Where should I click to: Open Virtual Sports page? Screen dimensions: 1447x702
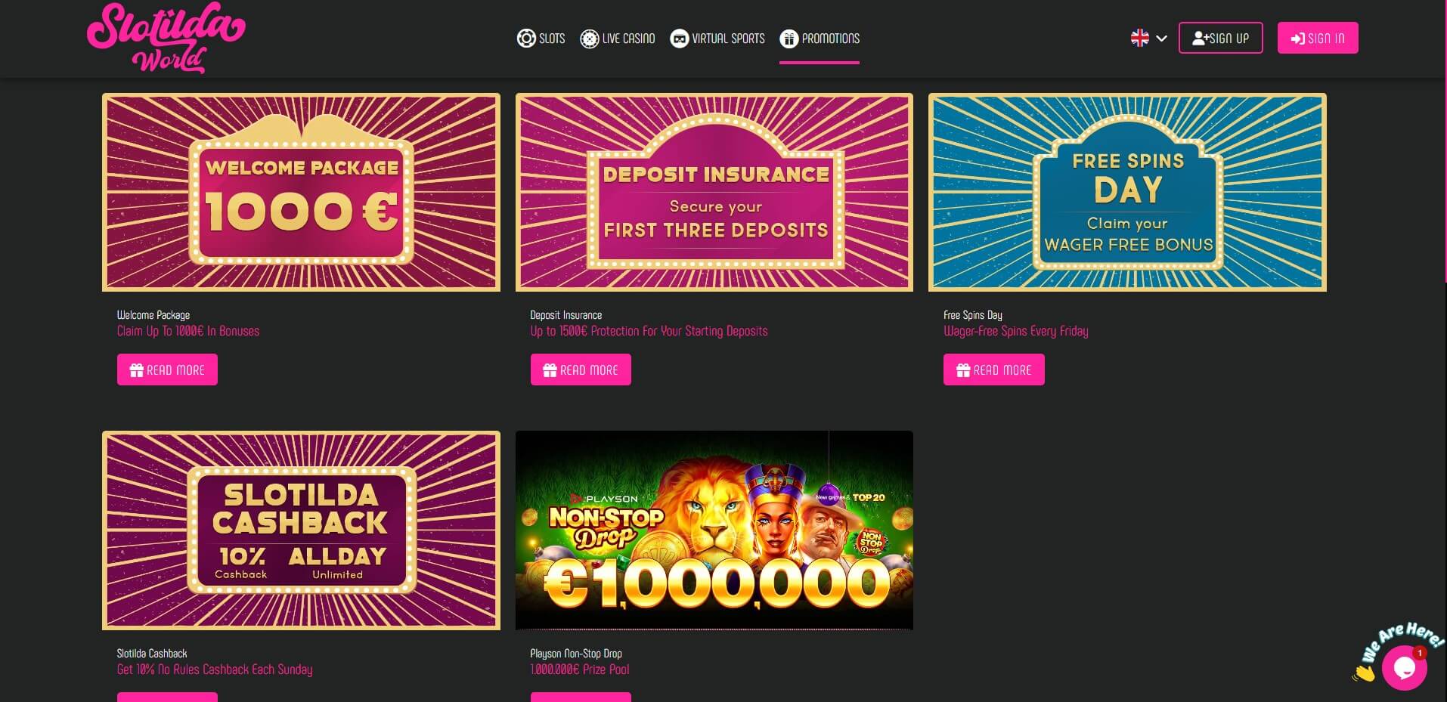pos(717,39)
